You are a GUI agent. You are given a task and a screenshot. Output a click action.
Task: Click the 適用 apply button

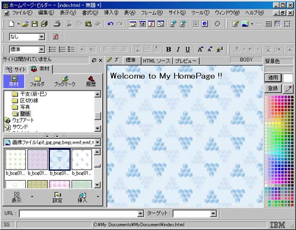click(273, 78)
